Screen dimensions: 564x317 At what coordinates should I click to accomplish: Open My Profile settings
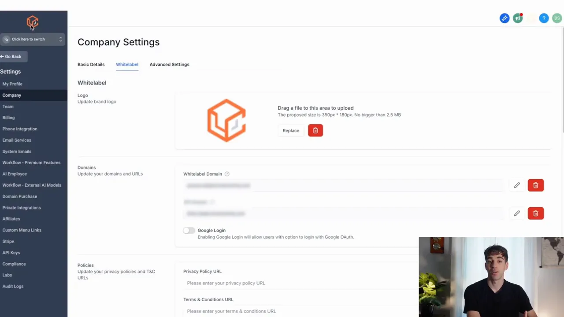click(x=12, y=84)
